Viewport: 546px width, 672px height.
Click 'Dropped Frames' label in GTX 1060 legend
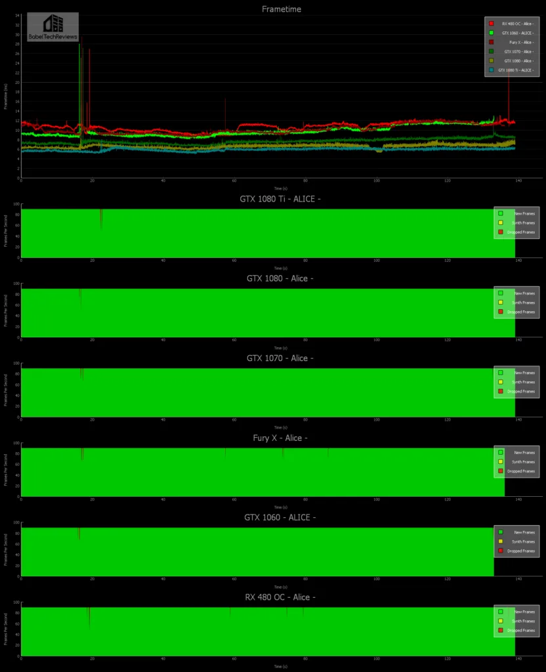click(x=521, y=551)
